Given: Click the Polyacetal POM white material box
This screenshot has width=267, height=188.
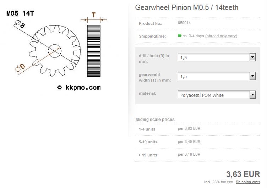Looking at the screenshot, I should pyautogui.click(x=217, y=95).
